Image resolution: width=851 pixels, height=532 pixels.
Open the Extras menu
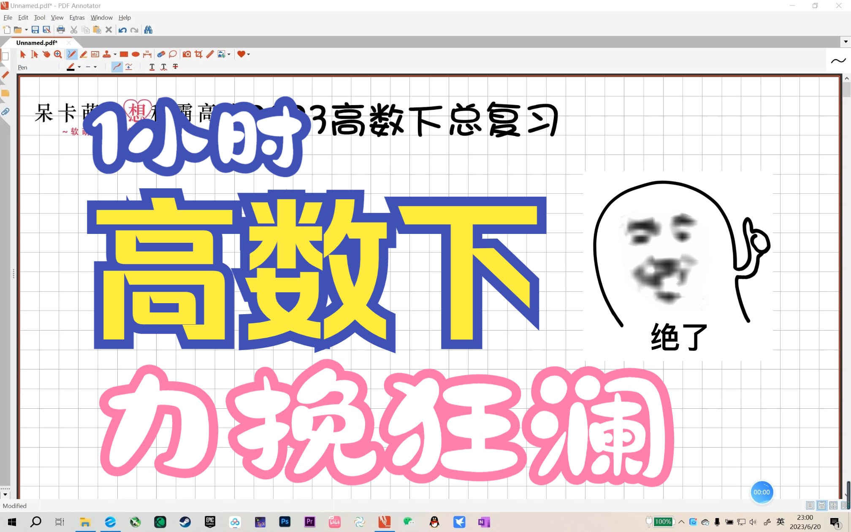(77, 18)
